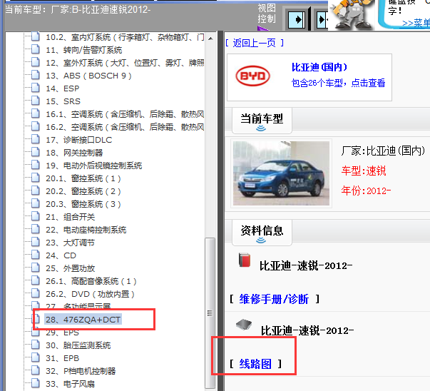Open 12、室外灯系统 tree entry
Viewport: 430px width, 391px height.
pos(125,63)
